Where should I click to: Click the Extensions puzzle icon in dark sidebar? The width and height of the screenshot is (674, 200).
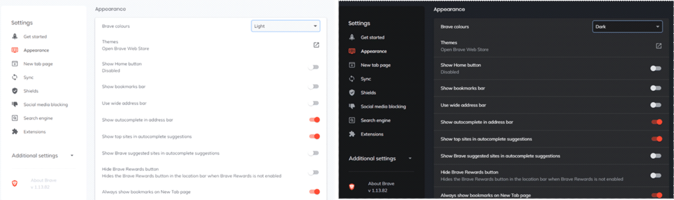(352, 134)
